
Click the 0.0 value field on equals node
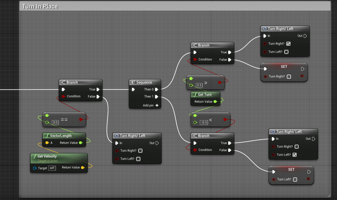tap(55, 122)
